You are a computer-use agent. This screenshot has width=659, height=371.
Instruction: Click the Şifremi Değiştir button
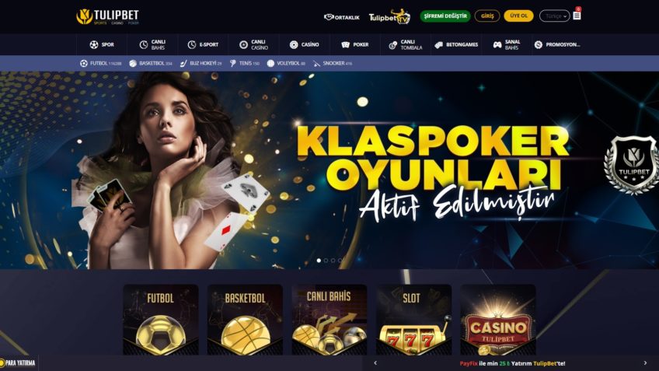coord(445,16)
